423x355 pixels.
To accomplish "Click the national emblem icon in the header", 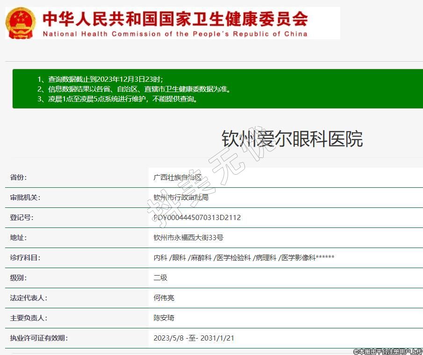I will (x=20, y=23).
